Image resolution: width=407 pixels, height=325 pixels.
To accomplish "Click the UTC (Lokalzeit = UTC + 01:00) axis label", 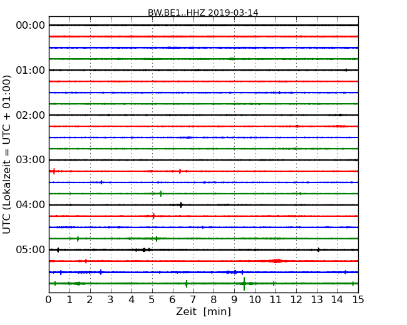I will tap(7, 154).
